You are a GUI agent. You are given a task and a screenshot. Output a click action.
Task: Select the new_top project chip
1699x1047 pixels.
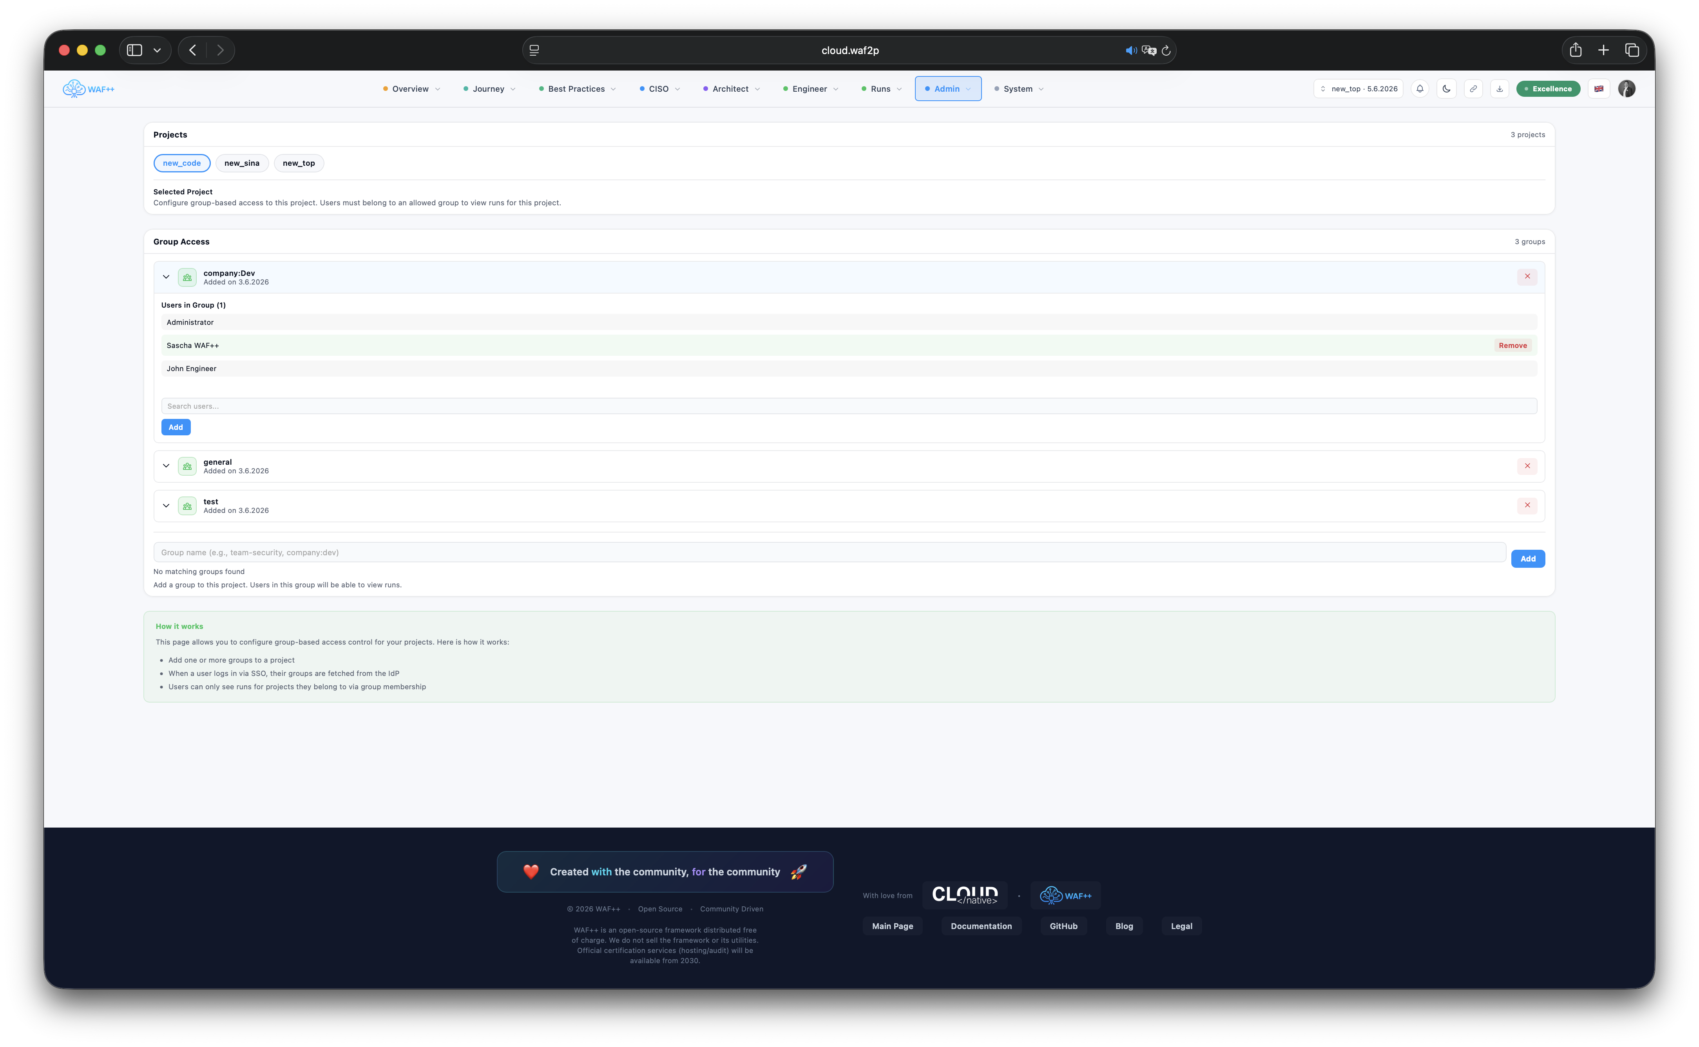(x=299, y=163)
